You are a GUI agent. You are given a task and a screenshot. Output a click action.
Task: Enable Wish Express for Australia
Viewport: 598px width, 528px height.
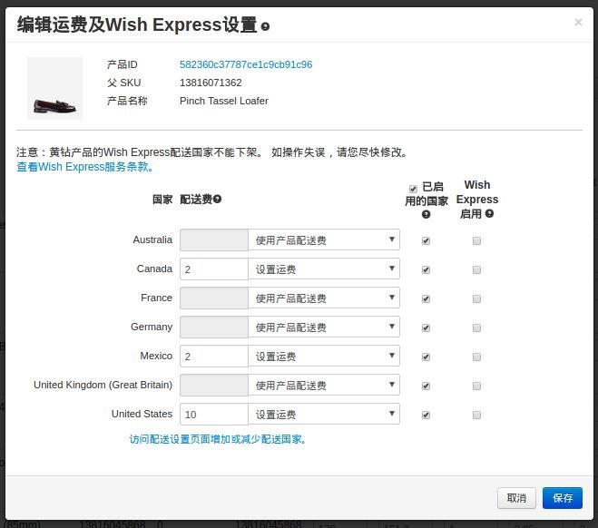(476, 240)
